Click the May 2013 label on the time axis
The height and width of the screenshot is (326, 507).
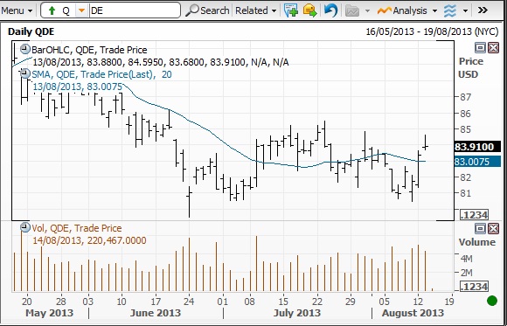click(49, 313)
